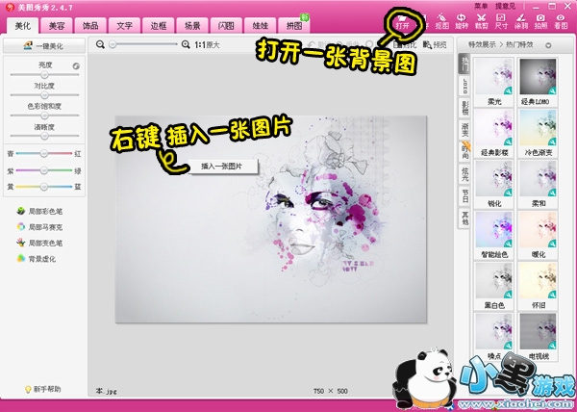Click the 青-红 color balance slider
This screenshot has height=412, width=577.
coord(44,153)
